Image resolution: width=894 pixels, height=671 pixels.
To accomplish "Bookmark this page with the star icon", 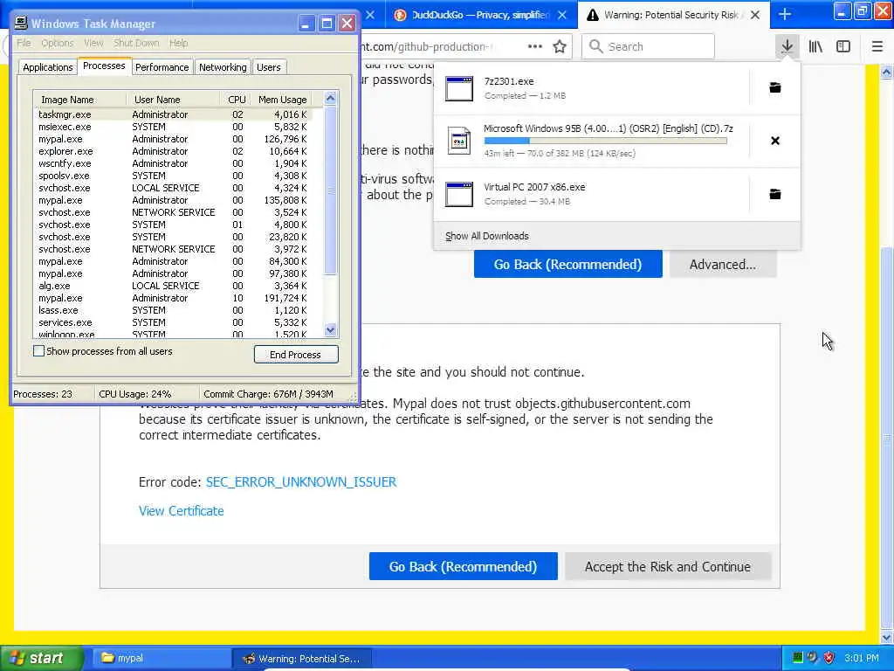I will [x=560, y=46].
